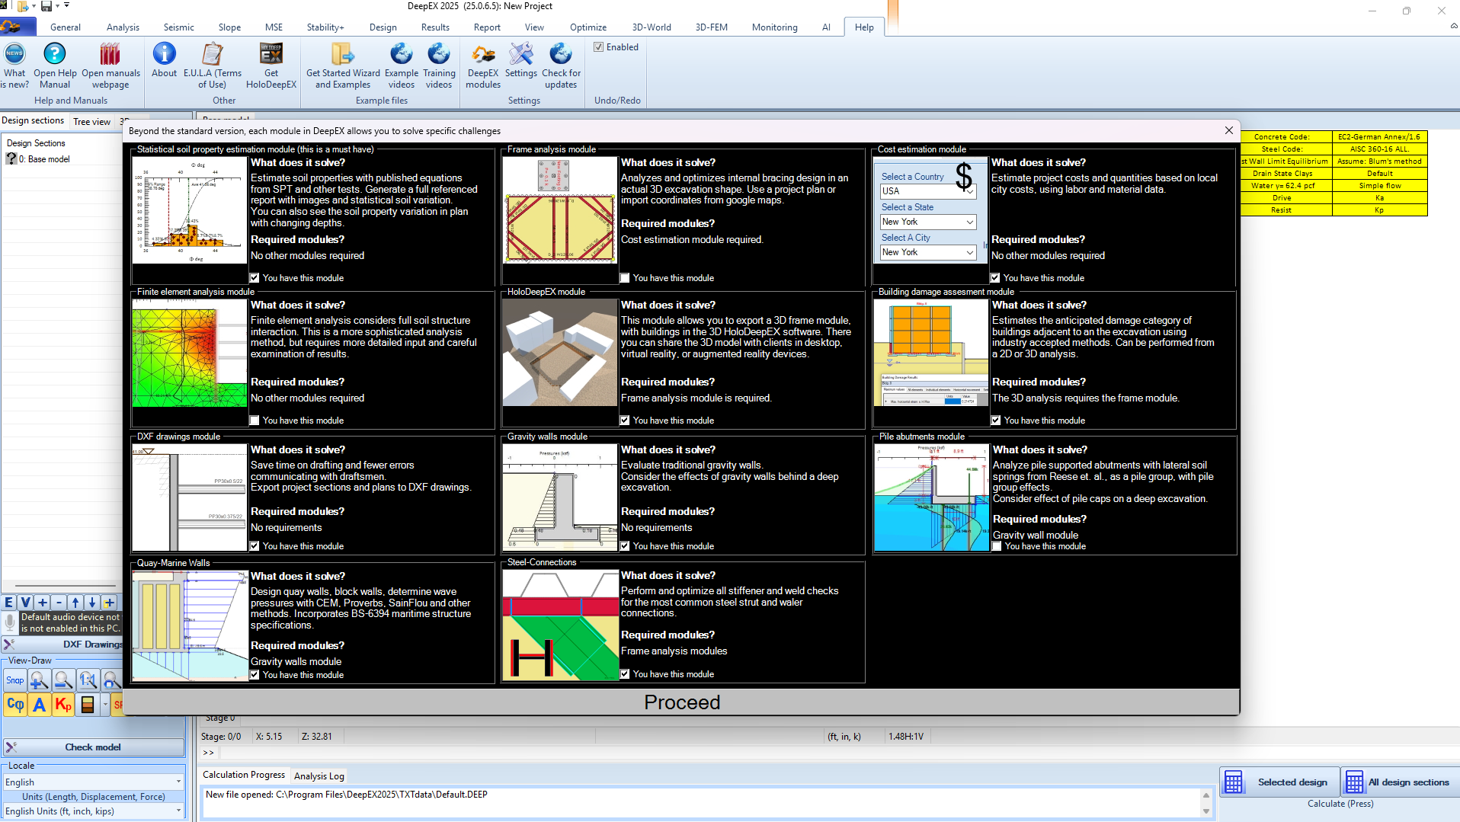Open Select a State dropdown
The height and width of the screenshot is (822, 1460).
point(928,222)
